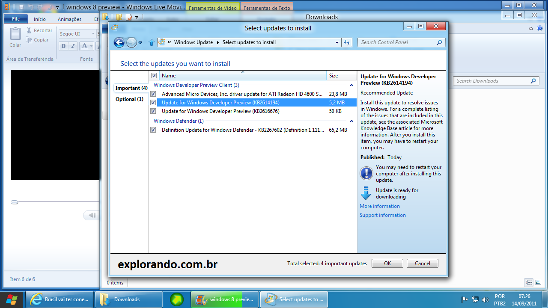Click OK to confirm selected updates
548x308 pixels.
coord(387,264)
